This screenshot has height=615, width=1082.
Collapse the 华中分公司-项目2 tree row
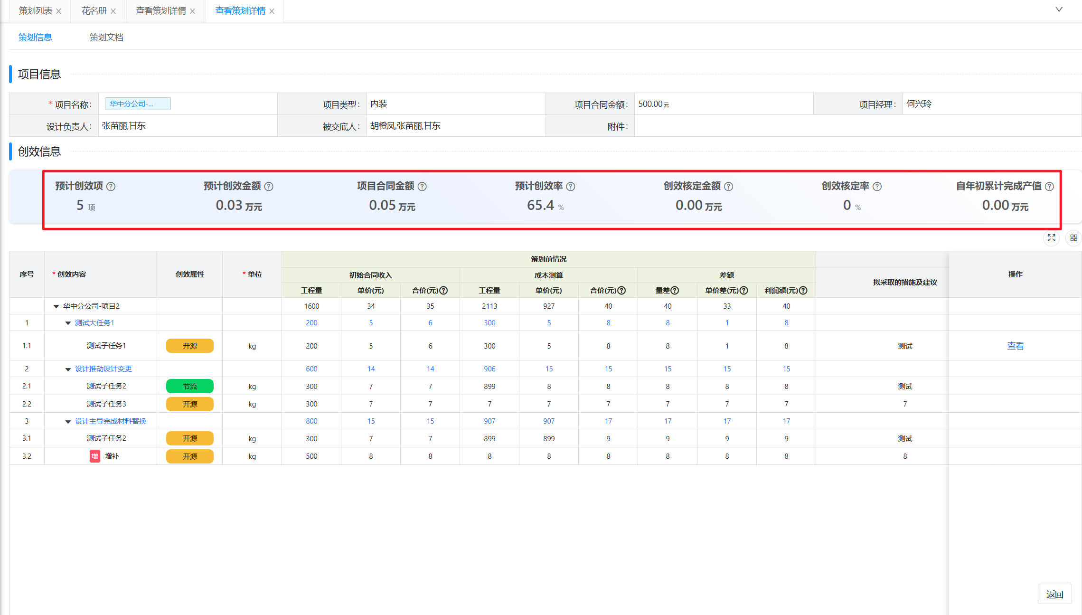[x=56, y=306]
